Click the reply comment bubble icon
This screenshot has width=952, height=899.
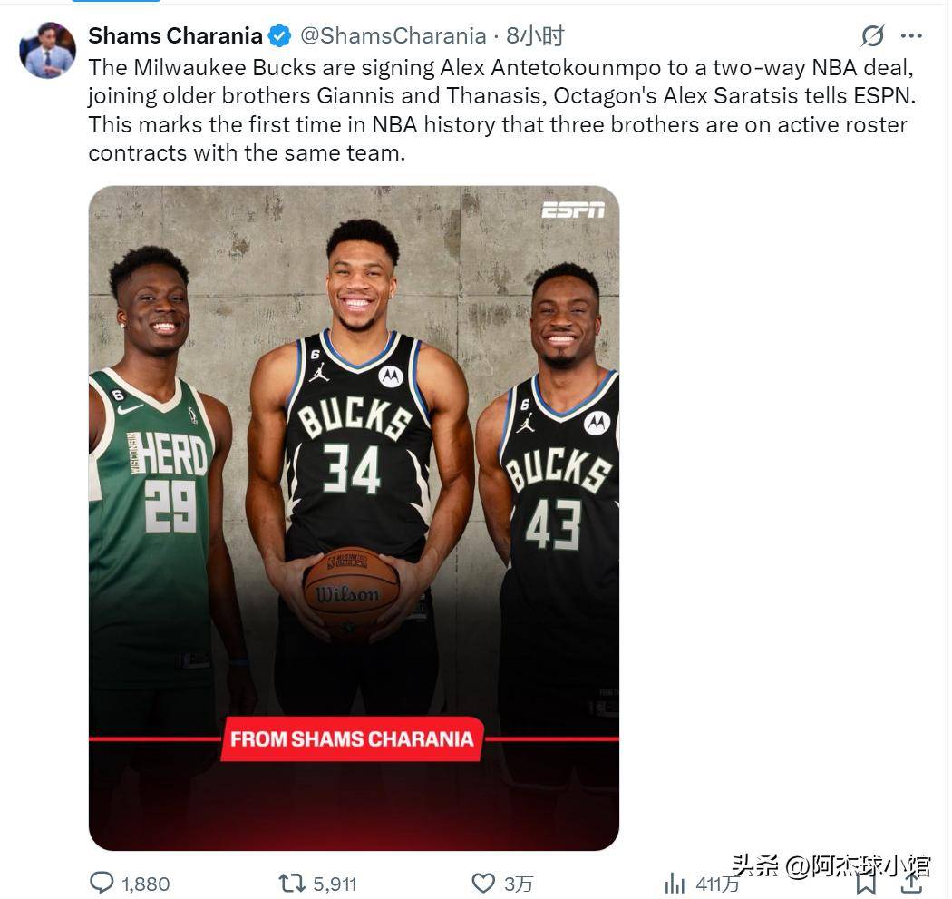pyautogui.click(x=102, y=883)
